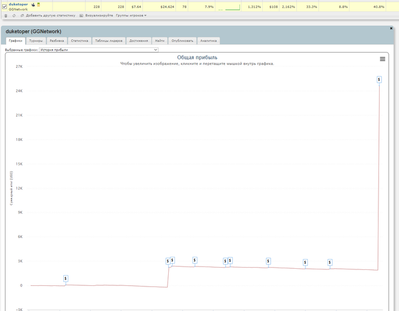Click the Добавить другую статистику link
Image resolution: width=399 pixels, height=311 pixels.
coord(51,15)
